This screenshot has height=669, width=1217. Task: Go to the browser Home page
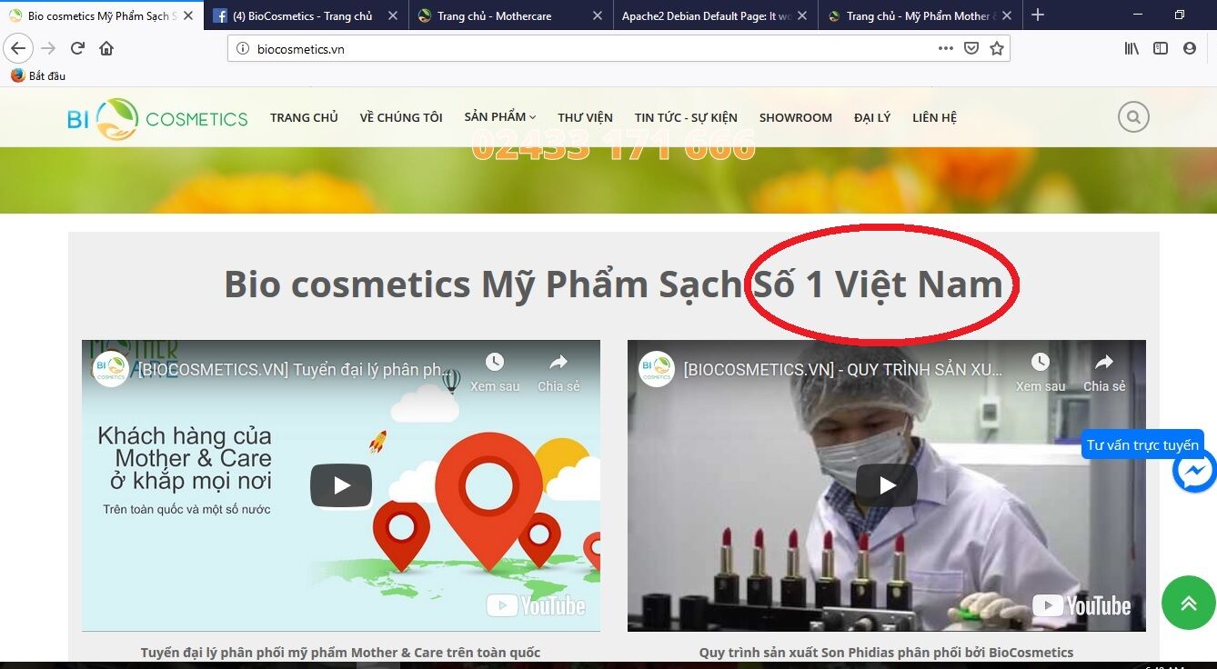tap(106, 49)
